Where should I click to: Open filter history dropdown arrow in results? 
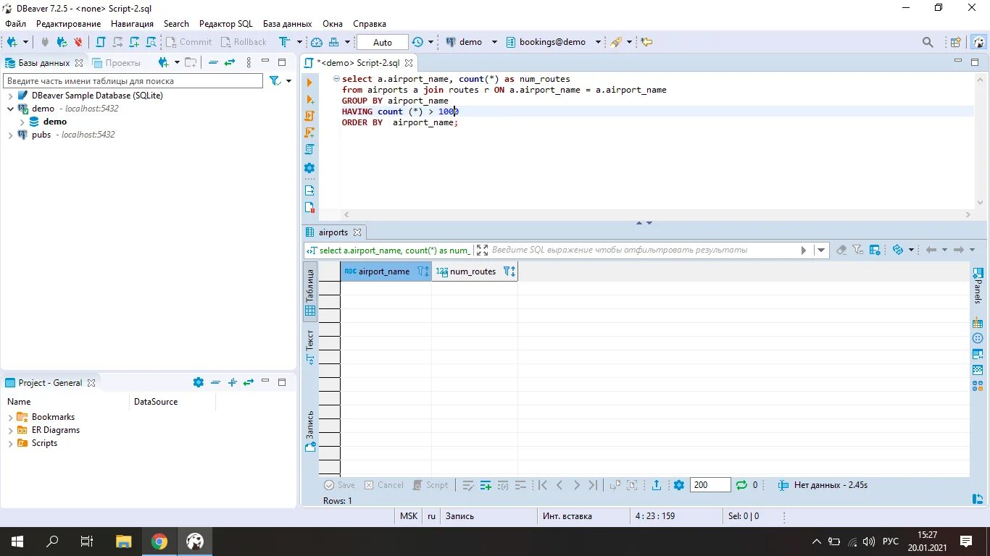point(821,250)
